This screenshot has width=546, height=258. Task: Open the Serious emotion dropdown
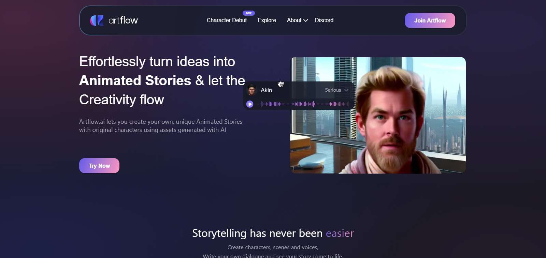tap(336, 90)
